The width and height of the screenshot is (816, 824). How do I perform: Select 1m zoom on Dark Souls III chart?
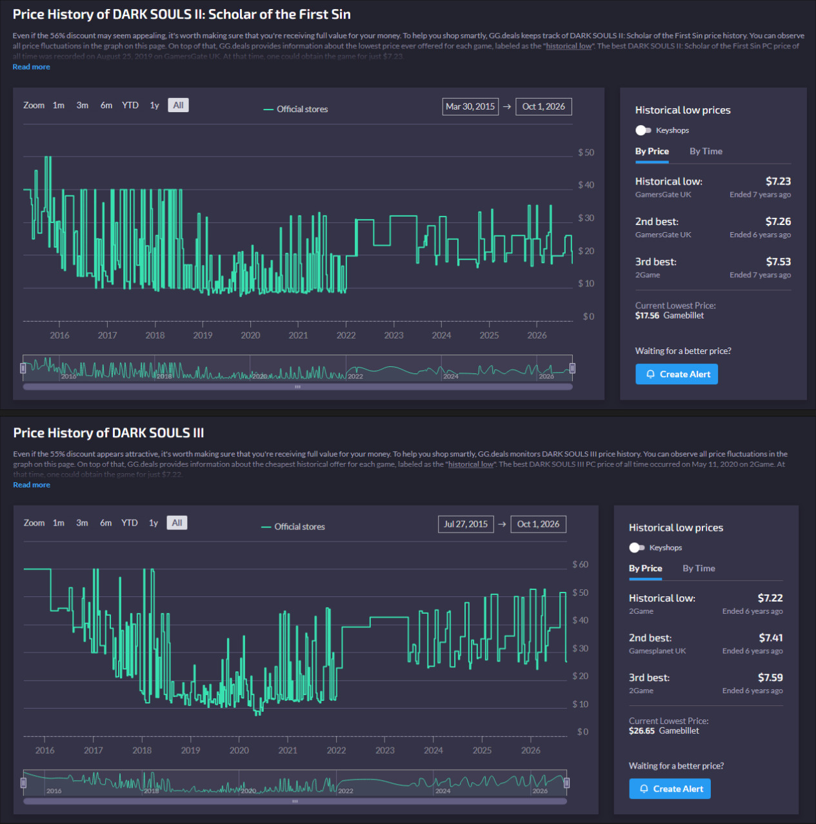59,523
